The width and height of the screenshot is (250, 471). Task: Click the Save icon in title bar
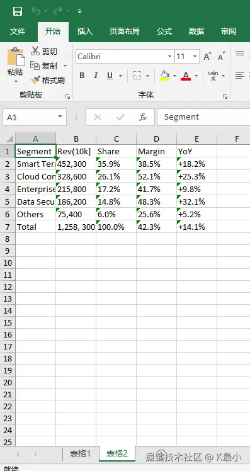click(x=18, y=11)
